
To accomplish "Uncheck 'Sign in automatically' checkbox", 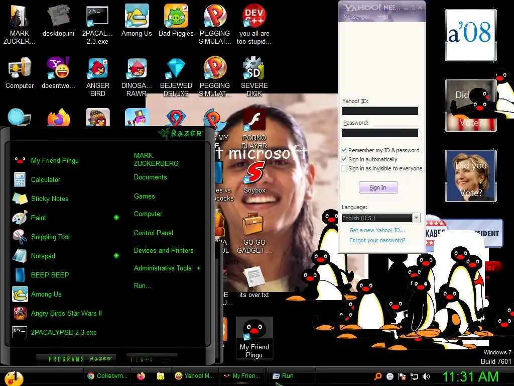I will pos(344,159).
